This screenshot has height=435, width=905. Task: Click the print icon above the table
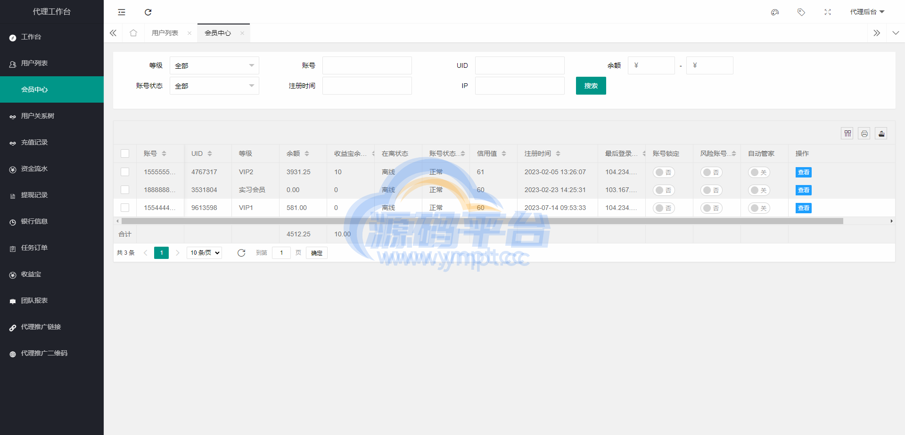(864, 134)
